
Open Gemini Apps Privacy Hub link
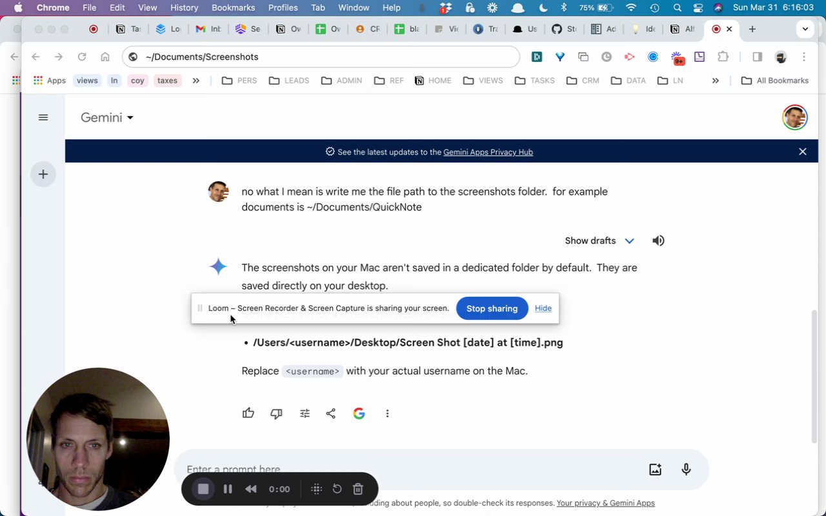488,152
